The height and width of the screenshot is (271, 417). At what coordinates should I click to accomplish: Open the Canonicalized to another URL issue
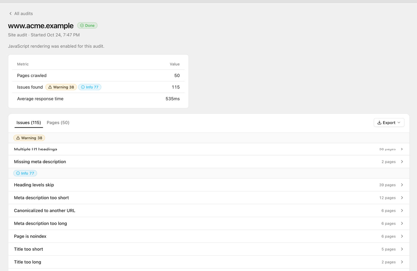pyautogui.click(x=209, y=211)
